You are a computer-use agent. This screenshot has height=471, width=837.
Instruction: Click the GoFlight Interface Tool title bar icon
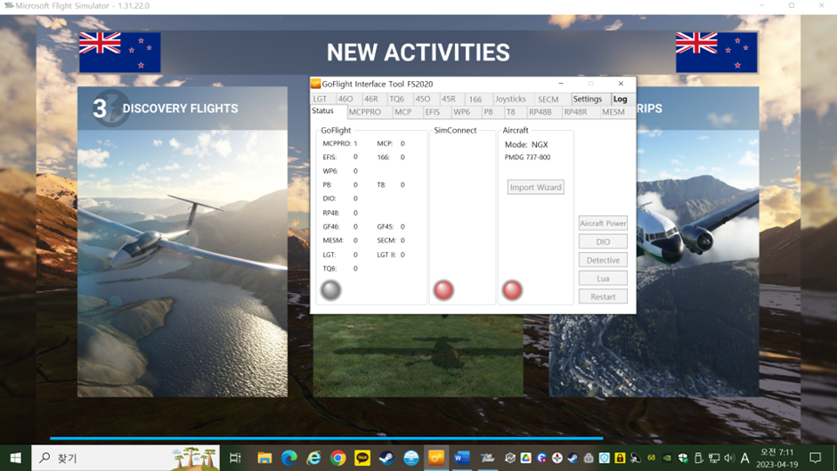coord(316,84)
